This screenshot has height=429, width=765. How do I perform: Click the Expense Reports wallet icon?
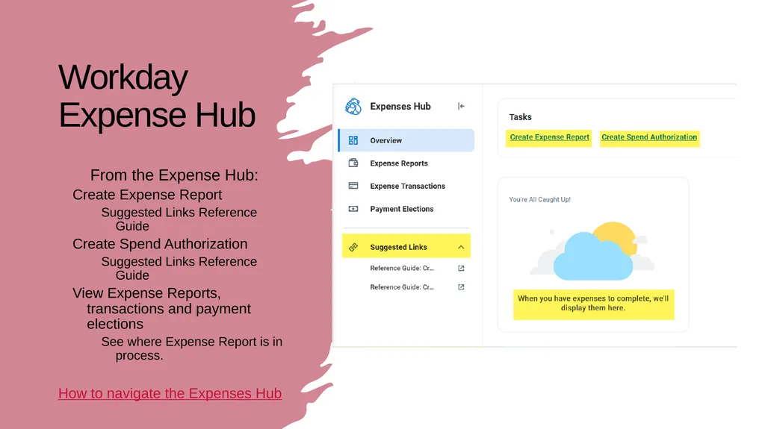point(353,163)
